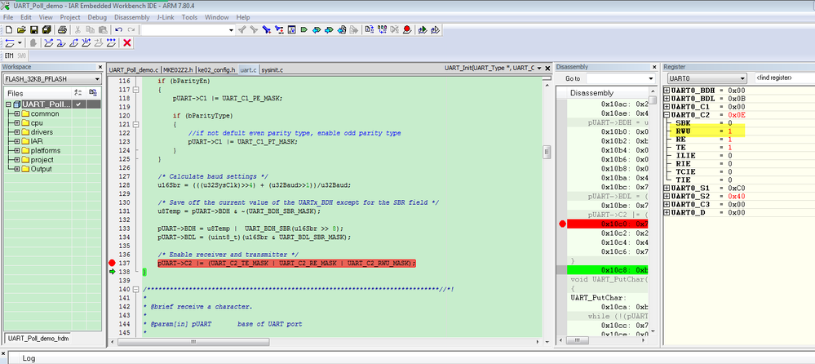
Task: Create a new document with the New icon
Action: [8, 29]
